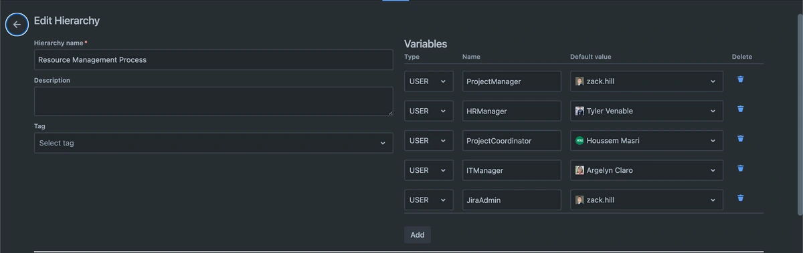The image size is (803, 253).
Task: Click the Name column header
Action: pyautogui.click(x=471, y=57)
